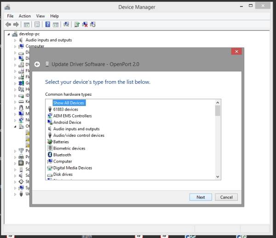The width and height of the screenshot is (276, 238).
Task: Click the hardware list scroll up arrow
Action: pos(218,103)
